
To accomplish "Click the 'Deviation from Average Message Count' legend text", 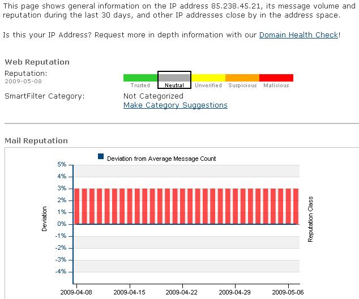I will click(x=161, y=159).
